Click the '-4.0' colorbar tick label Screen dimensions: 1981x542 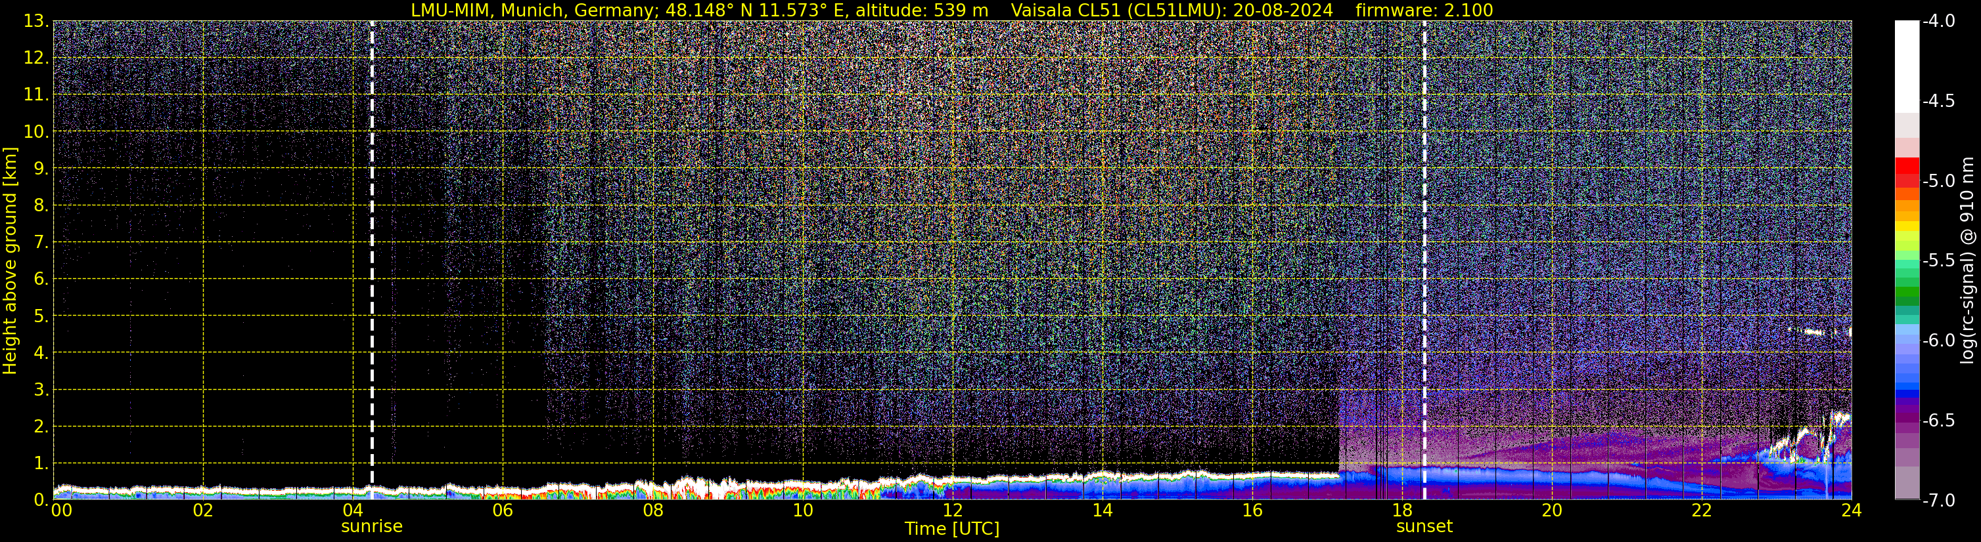click(x=1938, y=22)
